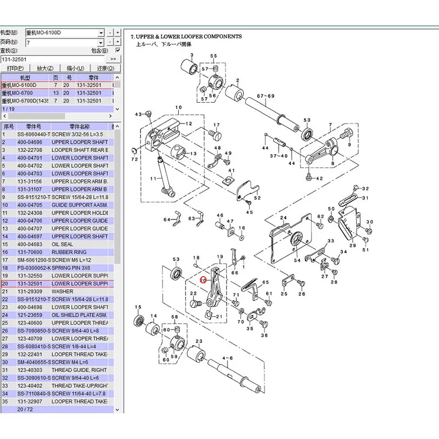Click part number 67~69 label in diagram
Screen dimensions: 439x439
(266, 96)
